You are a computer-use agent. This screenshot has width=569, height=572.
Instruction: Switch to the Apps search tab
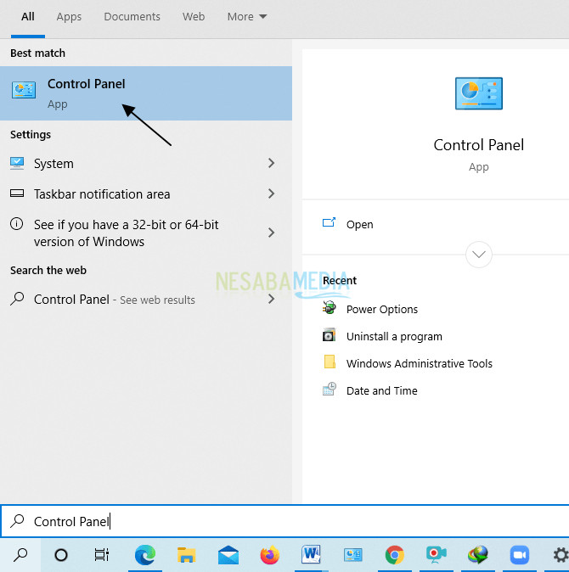point(69,17)
